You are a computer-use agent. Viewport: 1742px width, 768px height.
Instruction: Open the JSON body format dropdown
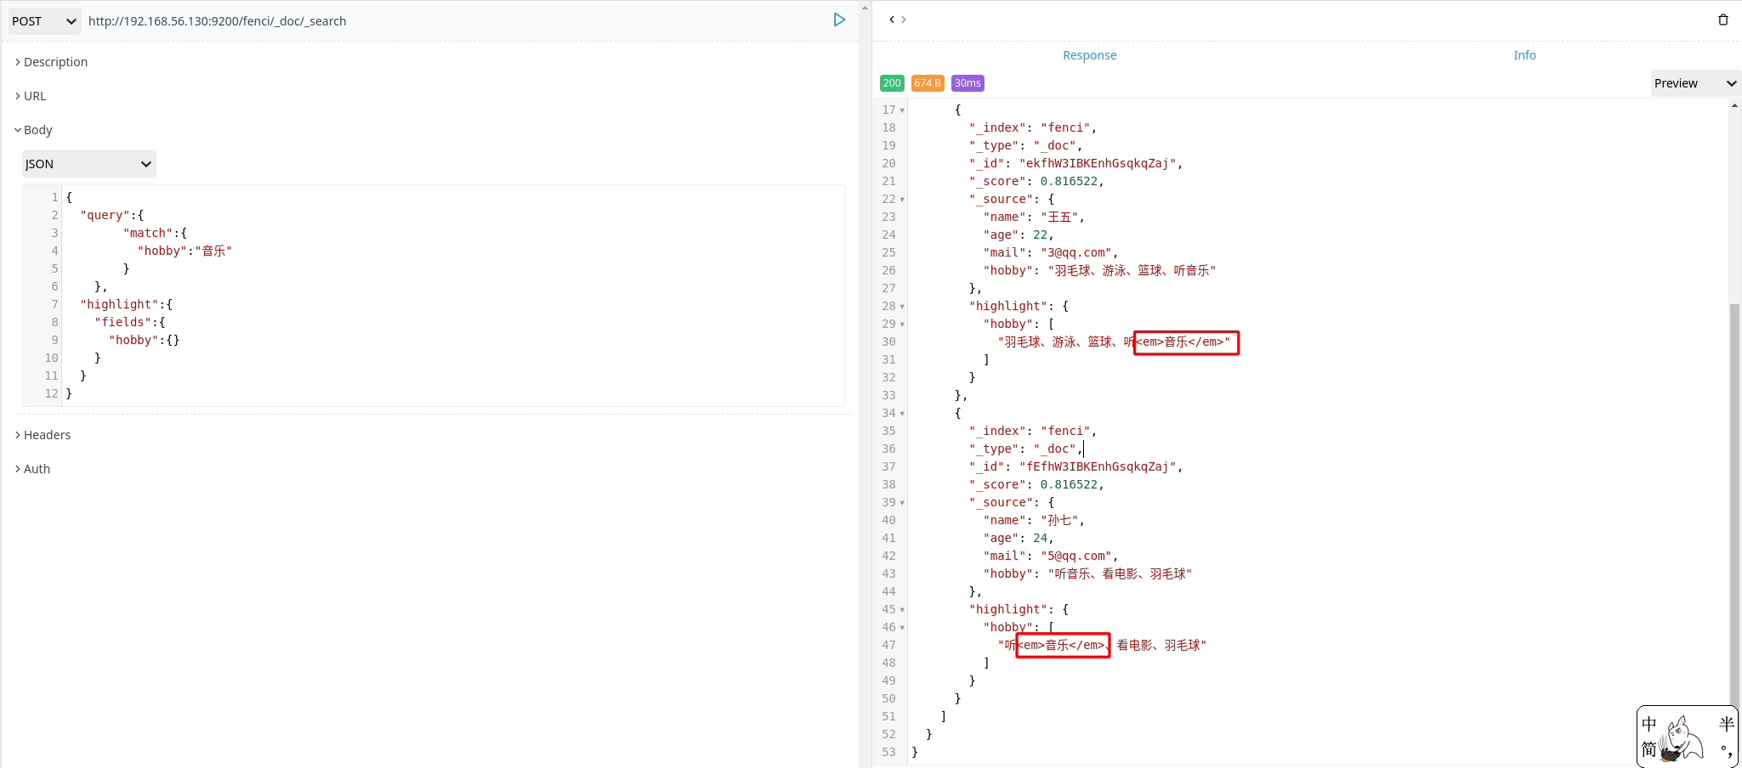(x=88, y=163)
